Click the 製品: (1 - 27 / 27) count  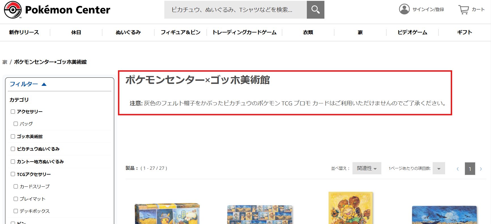pyautogui.click(x=146, y=168)
